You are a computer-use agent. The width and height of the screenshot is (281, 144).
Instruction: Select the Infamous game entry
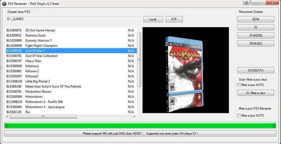pos(71,66)
